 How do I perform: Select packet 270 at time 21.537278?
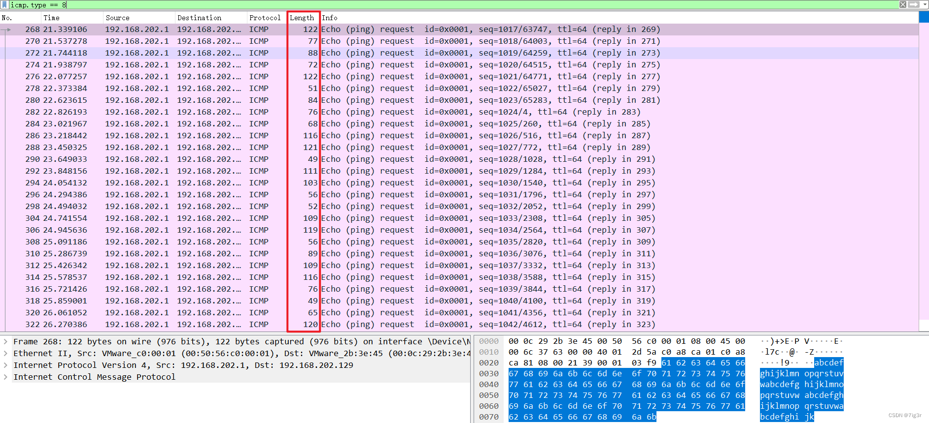click(459, 41)
